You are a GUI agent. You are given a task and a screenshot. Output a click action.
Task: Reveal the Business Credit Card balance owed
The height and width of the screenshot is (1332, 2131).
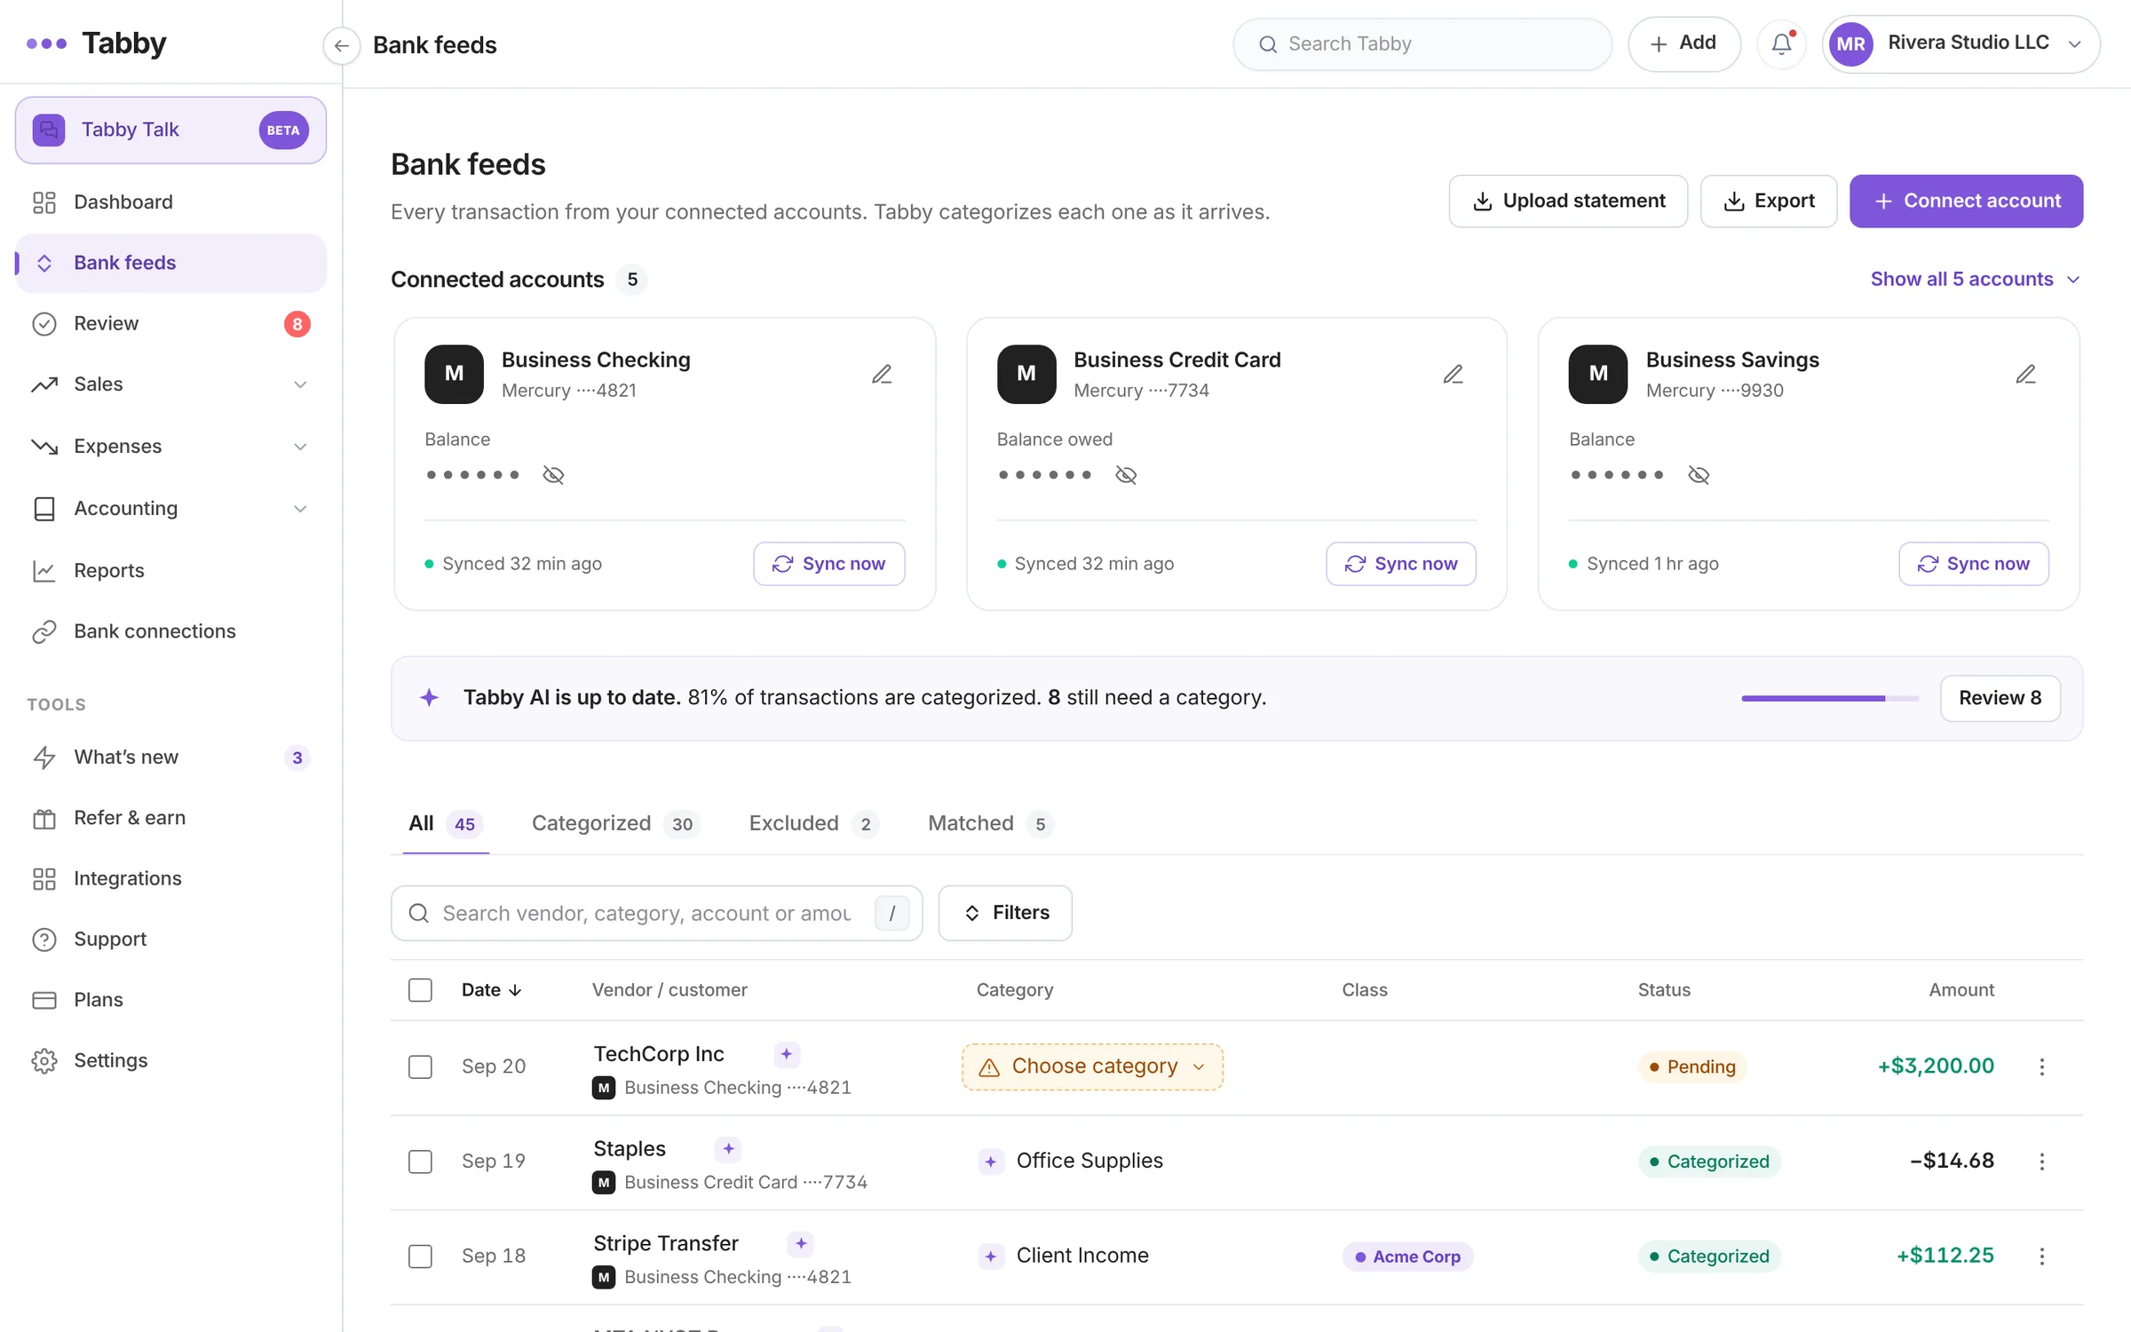(1126, 475)
